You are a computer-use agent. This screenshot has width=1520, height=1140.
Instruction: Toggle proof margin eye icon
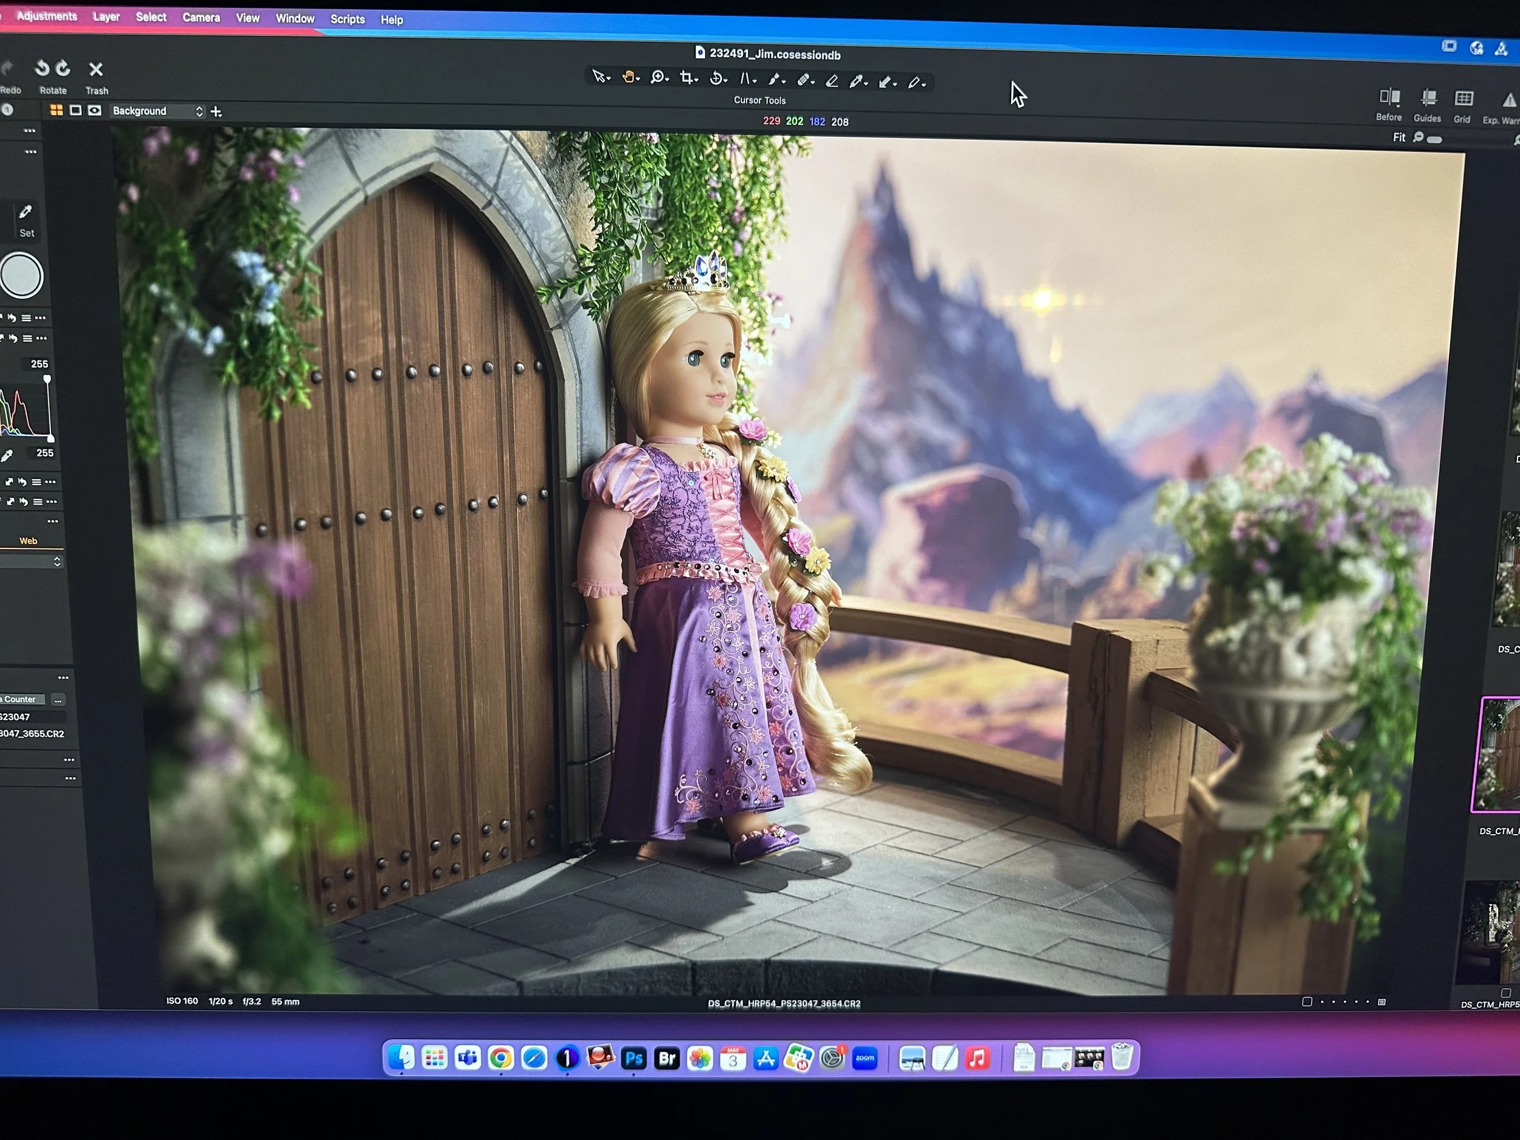pos(95,111)
